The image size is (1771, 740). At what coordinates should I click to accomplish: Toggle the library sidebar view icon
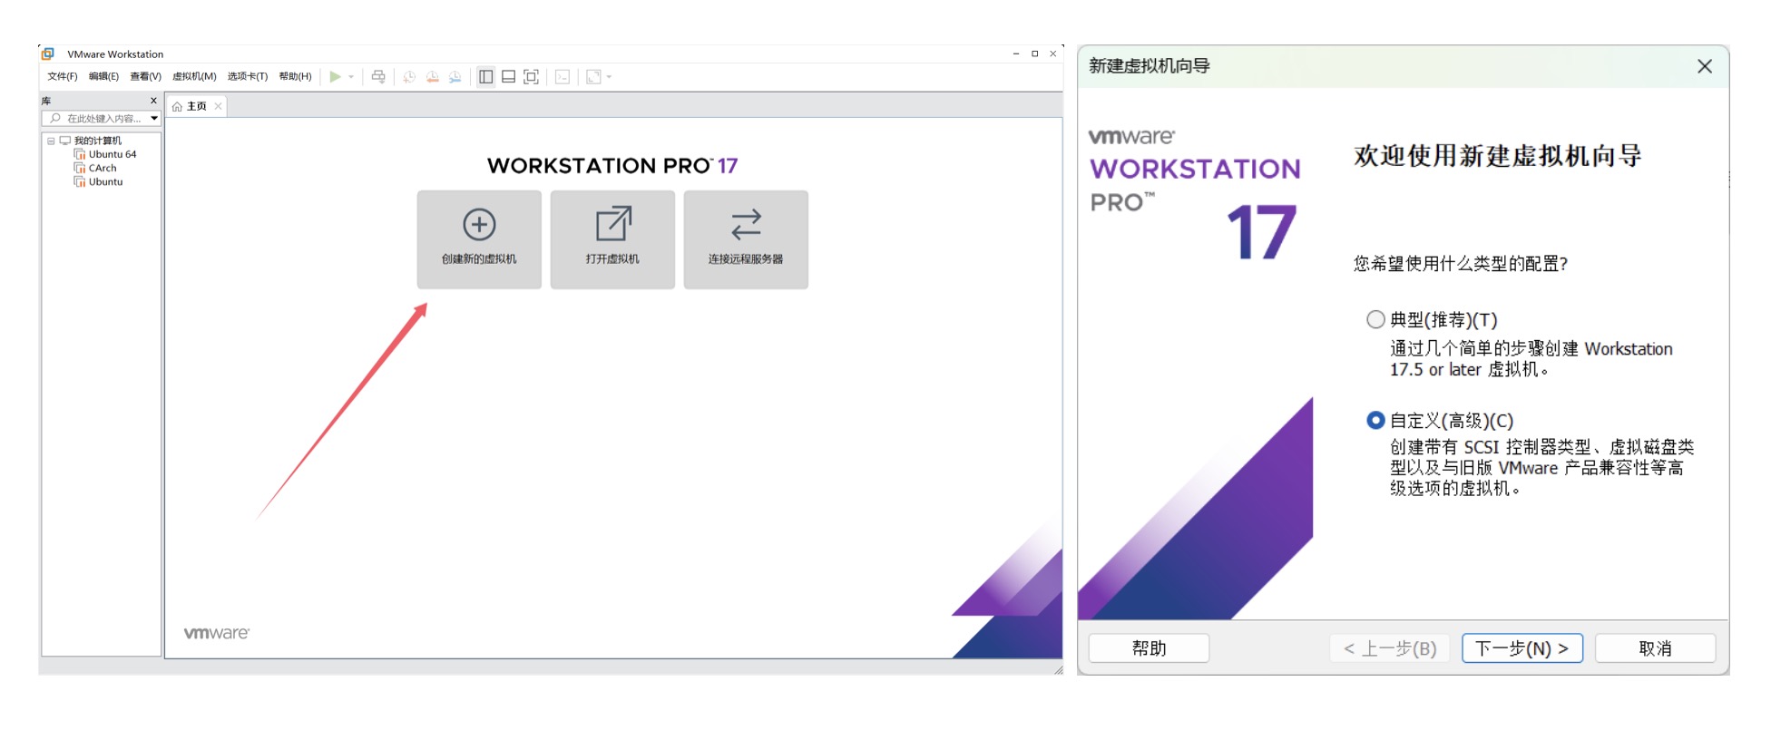[x=486, y=77]
